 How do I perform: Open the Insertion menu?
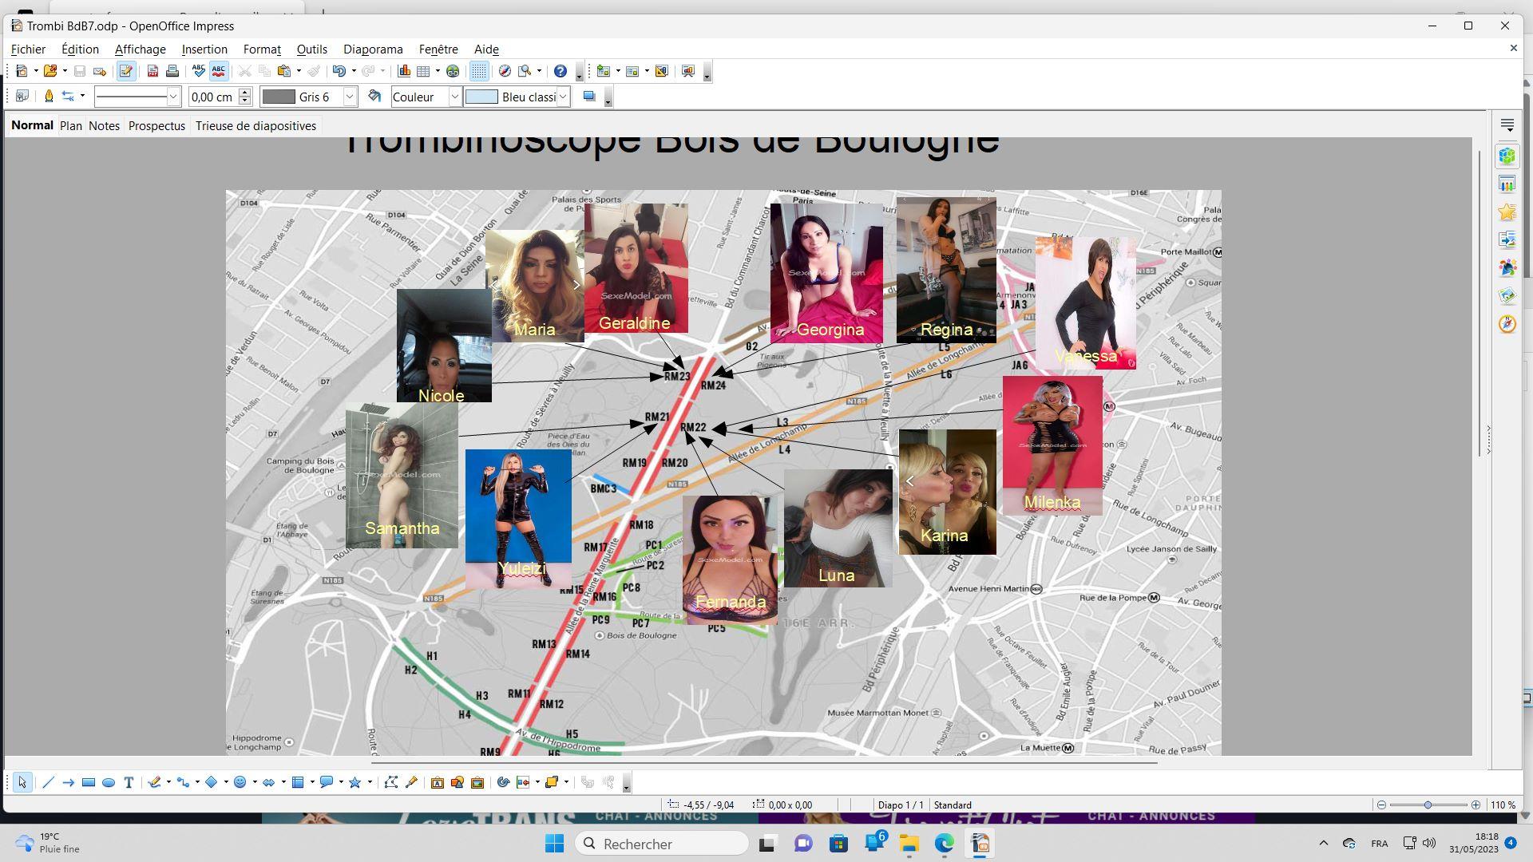tap(204, 49)
